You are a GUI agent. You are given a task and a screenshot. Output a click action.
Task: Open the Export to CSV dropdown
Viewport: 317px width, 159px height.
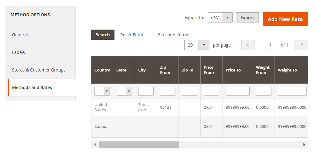point(220,18)
